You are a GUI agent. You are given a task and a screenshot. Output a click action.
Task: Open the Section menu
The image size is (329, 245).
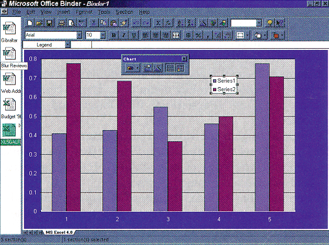124,12
